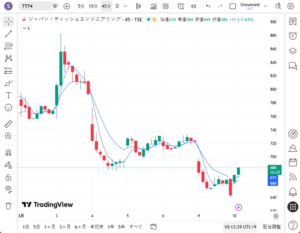Toggle stay in drawing mode
This screenshot has height=233, width=300.
(8, 165)
